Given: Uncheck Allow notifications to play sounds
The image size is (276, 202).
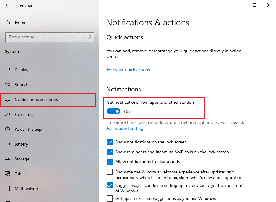Looking at the screenshot, I should click(110, 162).
